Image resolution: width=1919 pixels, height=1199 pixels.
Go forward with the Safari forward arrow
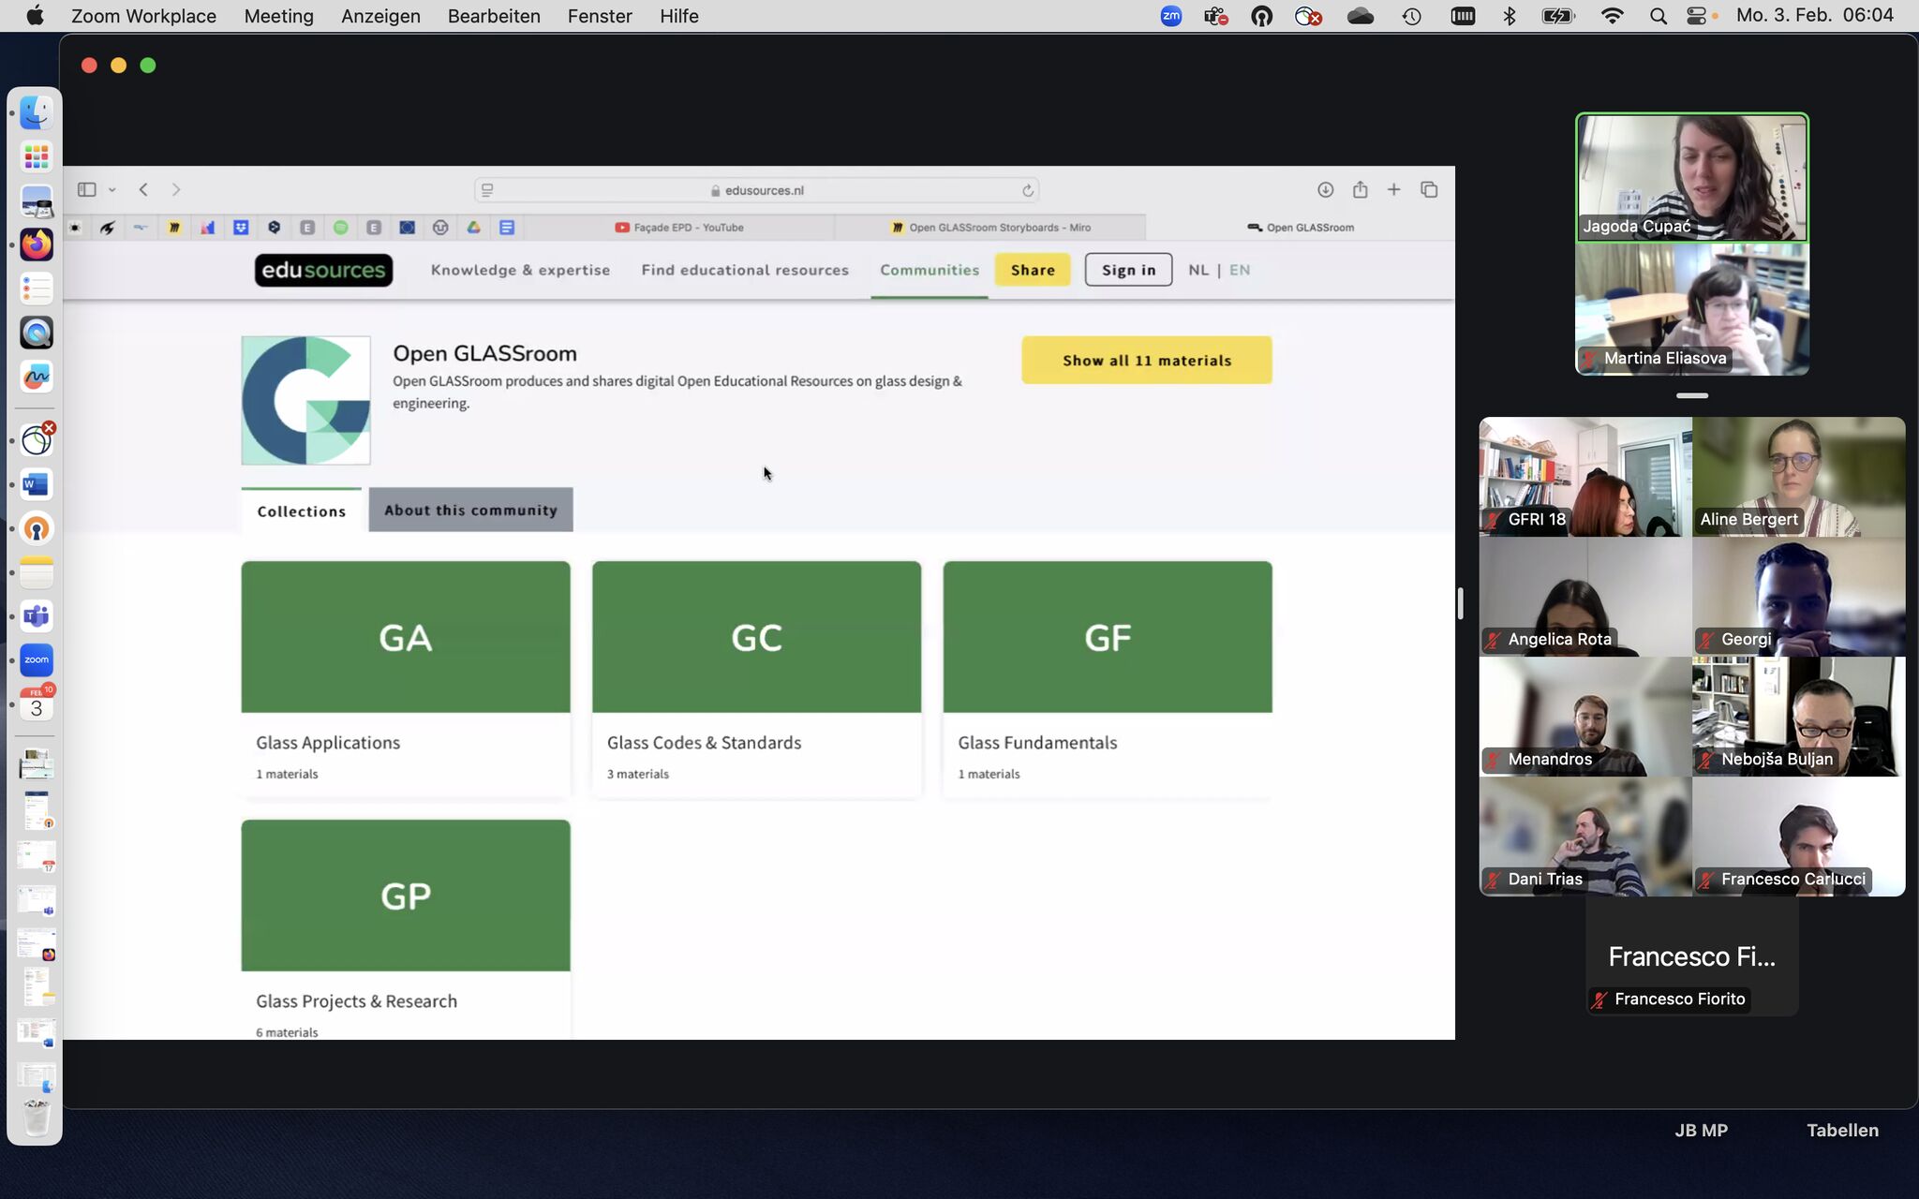coord(176,190)
